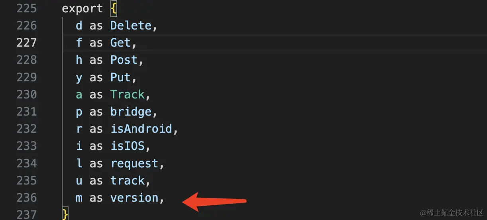Click line number 236 in the gutter
This screenshot has width=487, height=220.
click(27, 198)
